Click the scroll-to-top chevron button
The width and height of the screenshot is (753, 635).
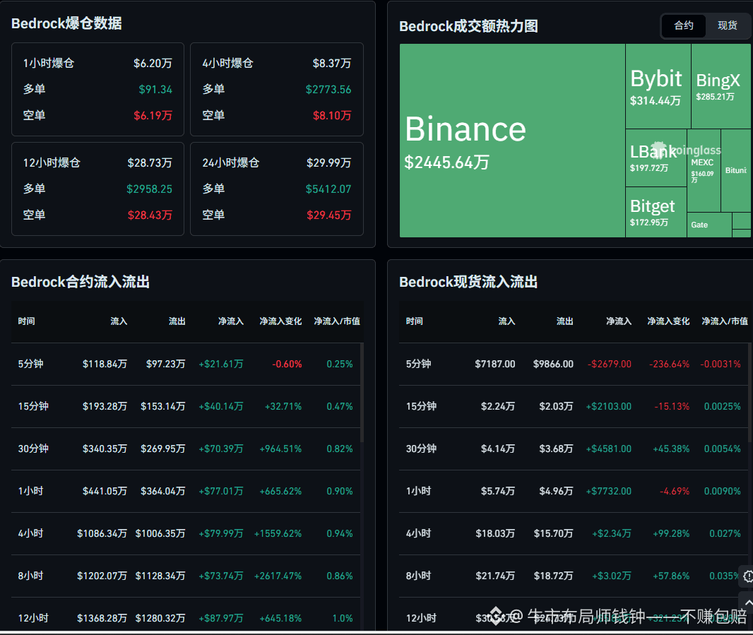coord(747,603)
